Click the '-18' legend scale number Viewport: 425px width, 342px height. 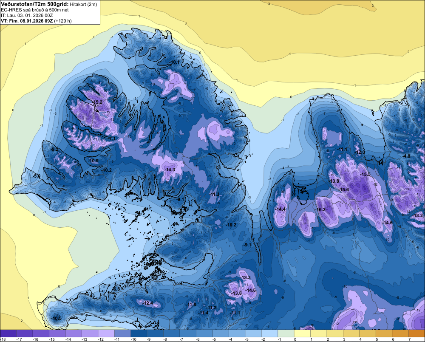point(3,339)
